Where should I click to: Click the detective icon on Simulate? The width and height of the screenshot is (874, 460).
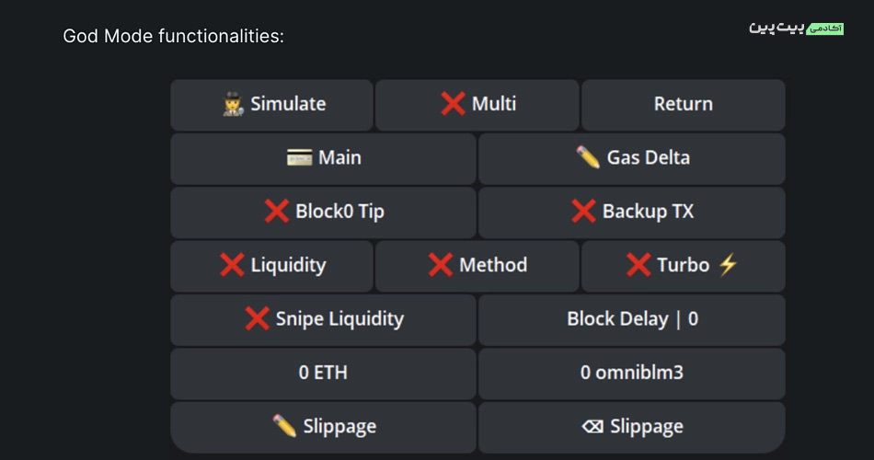coord(233,104)
